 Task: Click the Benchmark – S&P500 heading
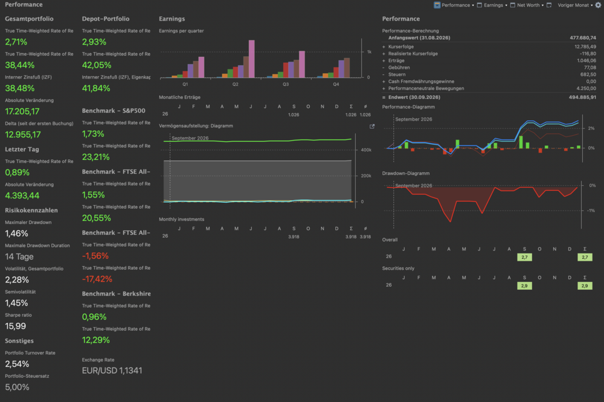click(x=114, y=110)
